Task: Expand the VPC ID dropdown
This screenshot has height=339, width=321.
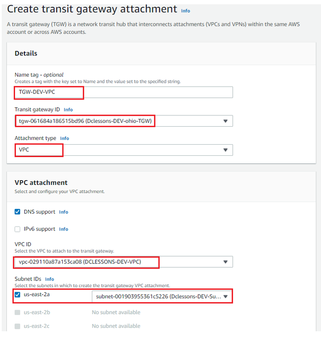Action: coord(124,262)
